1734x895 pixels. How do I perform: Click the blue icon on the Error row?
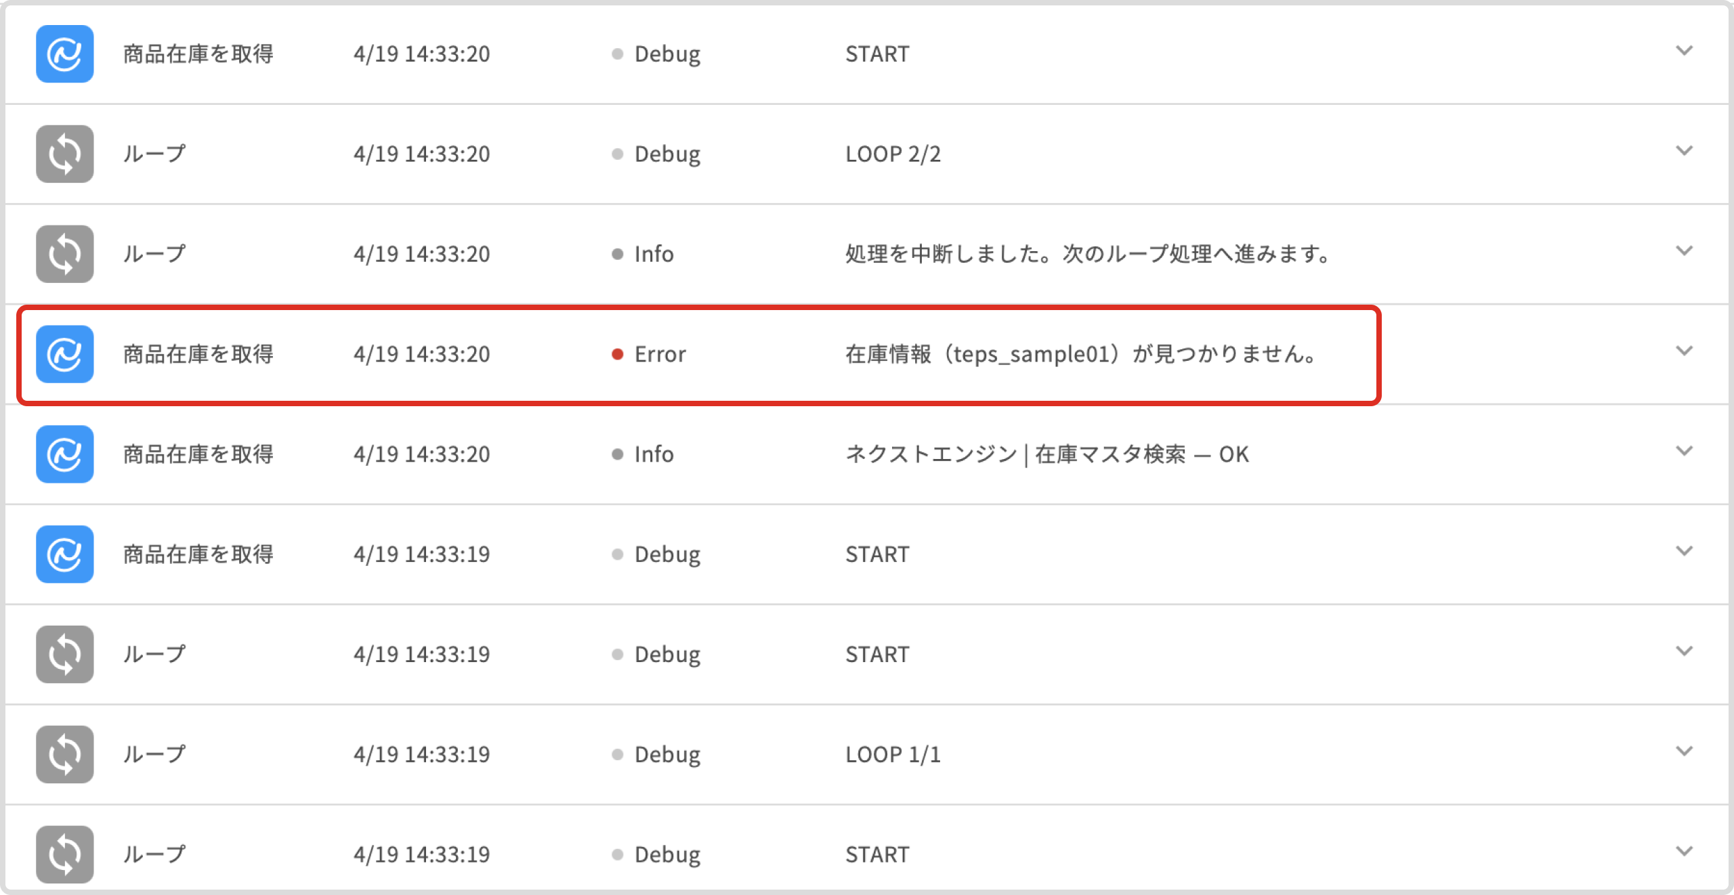tap(64, 354)
